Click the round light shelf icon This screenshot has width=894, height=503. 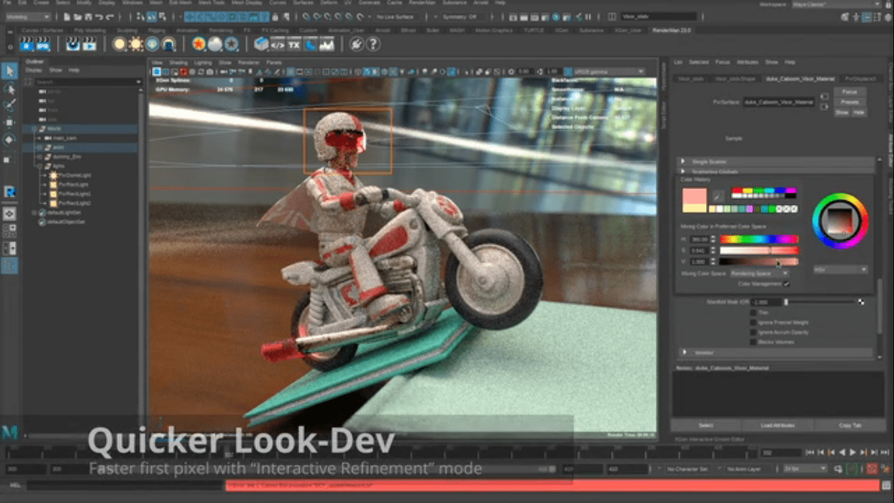tap(119, 44)
